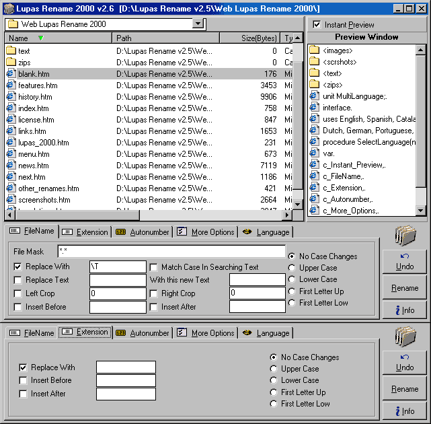This screenshot has width=431, height=424.
Task: Click the File Mask input field
Action: point(171,252)
